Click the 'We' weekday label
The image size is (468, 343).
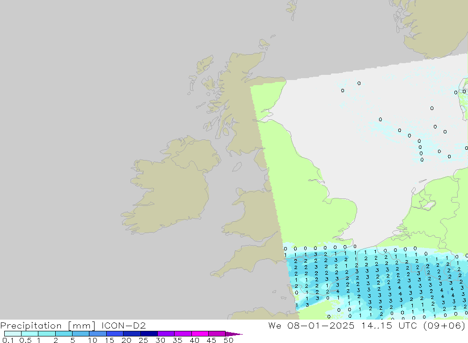(275, 325)
